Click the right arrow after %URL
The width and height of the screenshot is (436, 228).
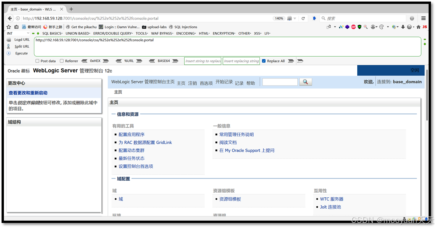pyautogui.click(x=139, y=61)
